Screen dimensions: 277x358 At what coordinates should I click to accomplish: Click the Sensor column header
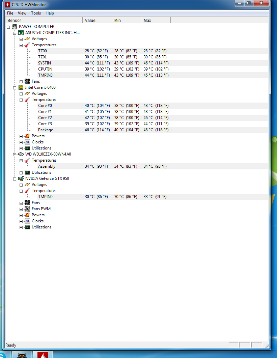pyautogui.click(x=44, y=20)
